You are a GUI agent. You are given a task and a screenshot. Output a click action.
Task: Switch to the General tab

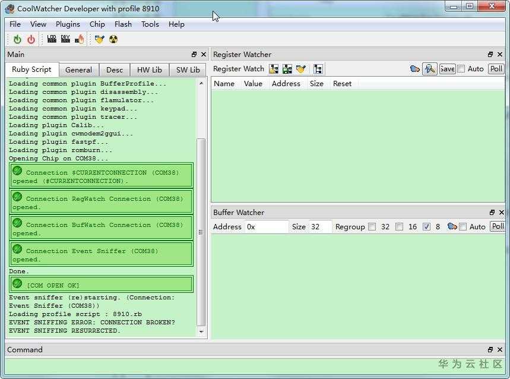pyautogui.click(x=78, y=70)
